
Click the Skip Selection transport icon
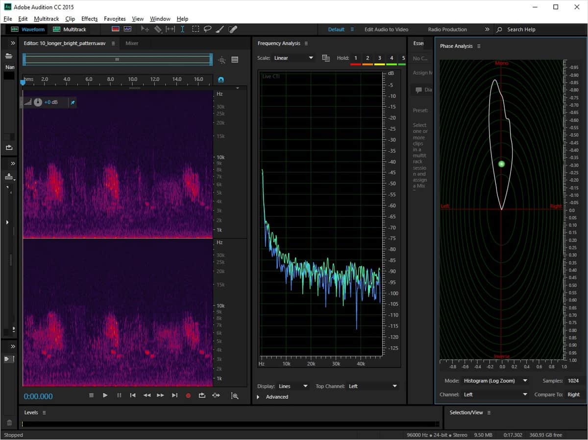click(x=216, y=395)
